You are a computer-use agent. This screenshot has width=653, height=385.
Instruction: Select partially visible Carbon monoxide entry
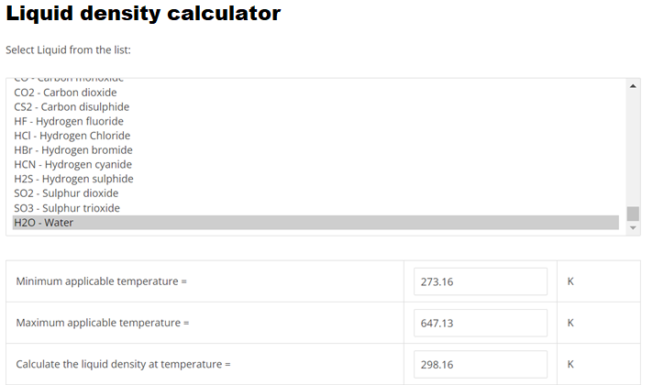315,81
